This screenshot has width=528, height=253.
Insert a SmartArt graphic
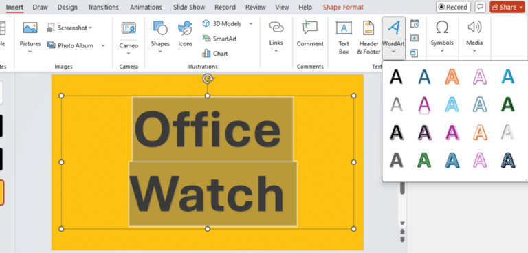(x=219, y=38)
